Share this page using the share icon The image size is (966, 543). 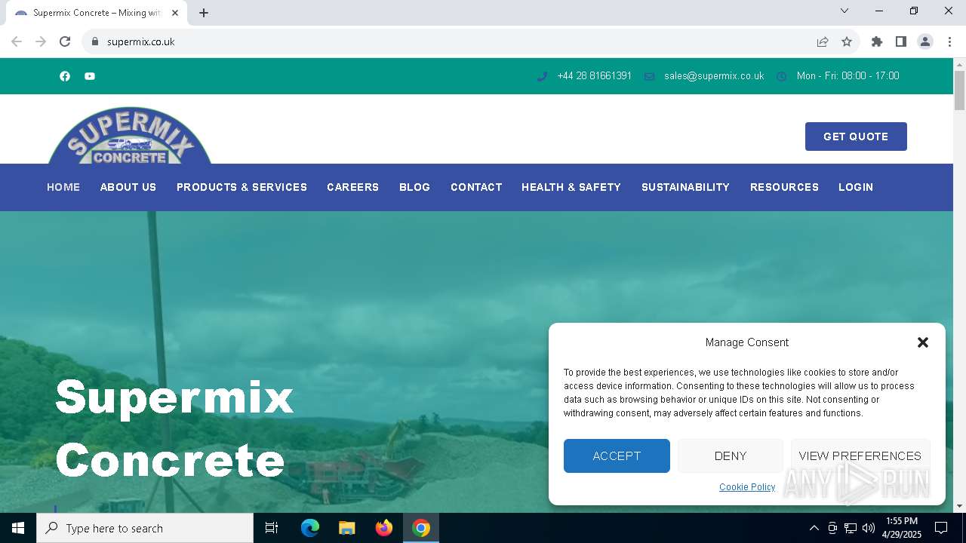[x=823, y=41]
